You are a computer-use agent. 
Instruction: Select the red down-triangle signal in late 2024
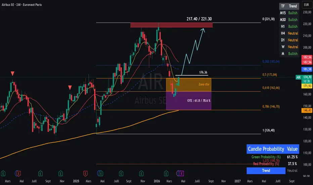(x=70, y=87)
